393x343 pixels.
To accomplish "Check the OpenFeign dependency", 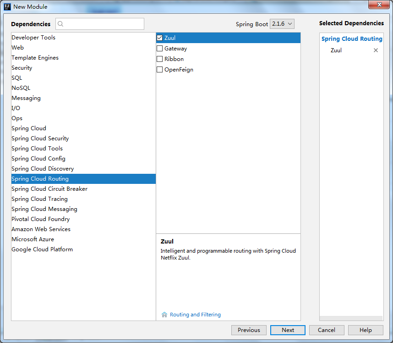I will coord(160,70).
